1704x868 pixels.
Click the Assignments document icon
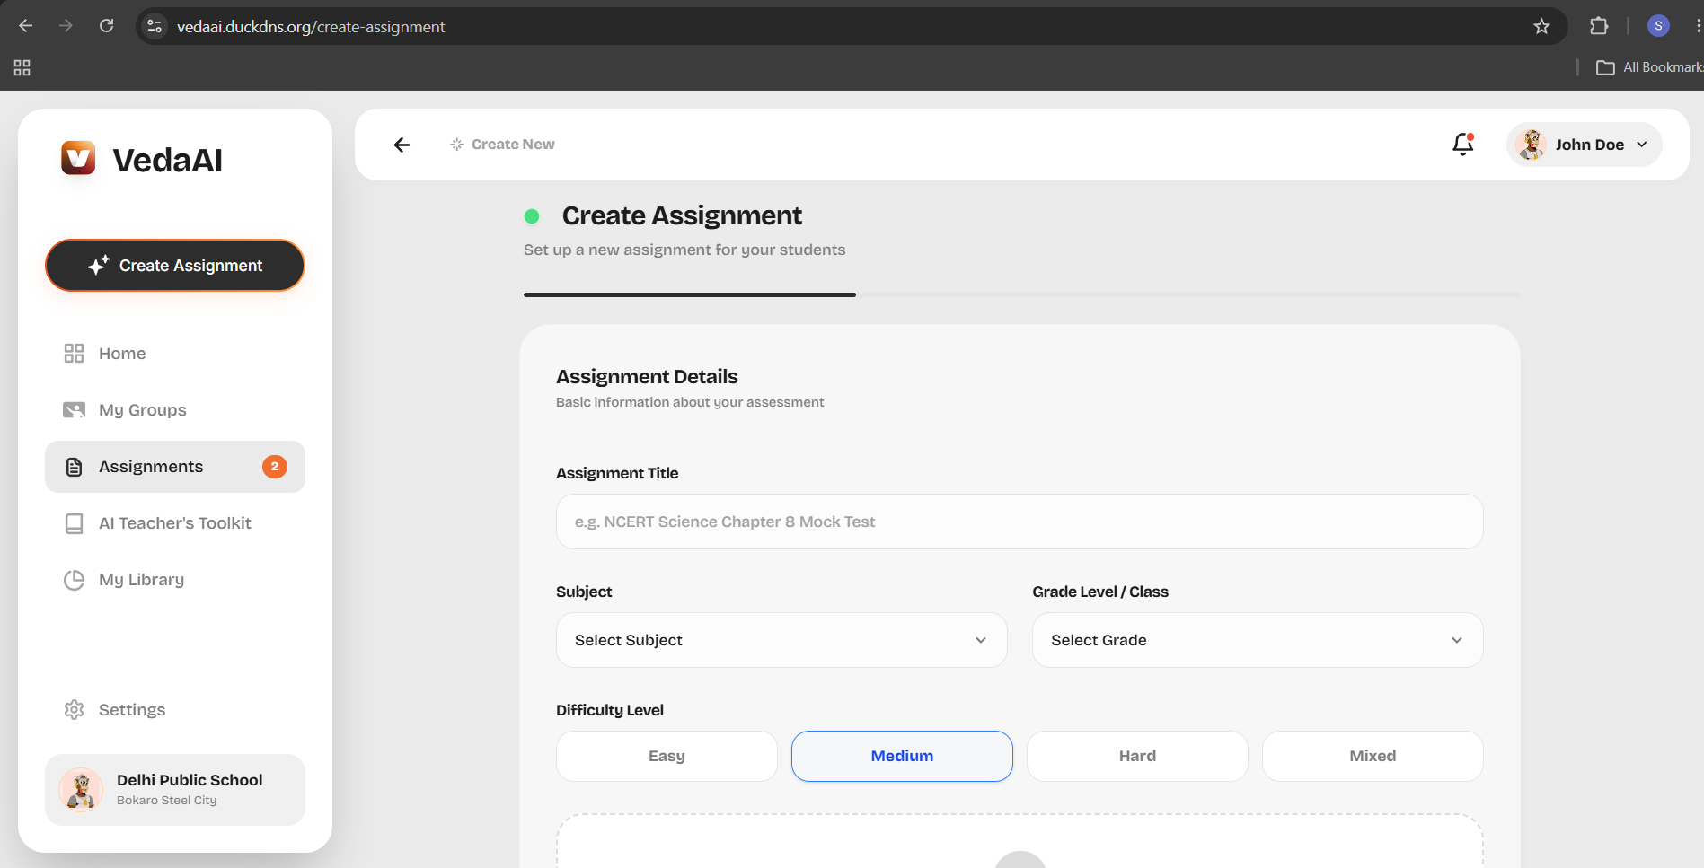tap(75, 467)
